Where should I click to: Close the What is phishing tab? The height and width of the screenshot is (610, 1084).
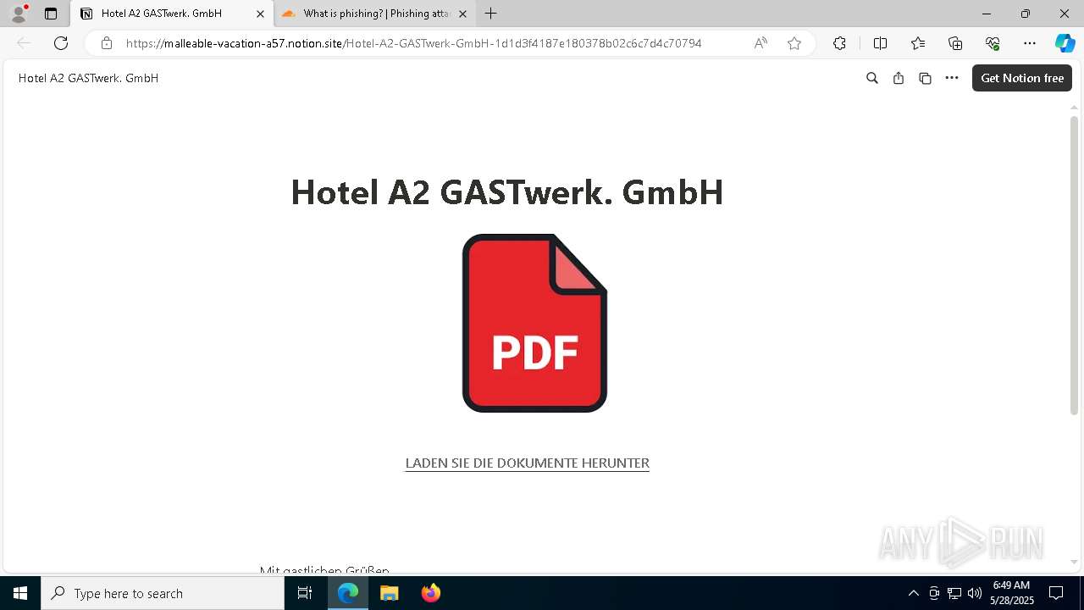click(462, 14)
